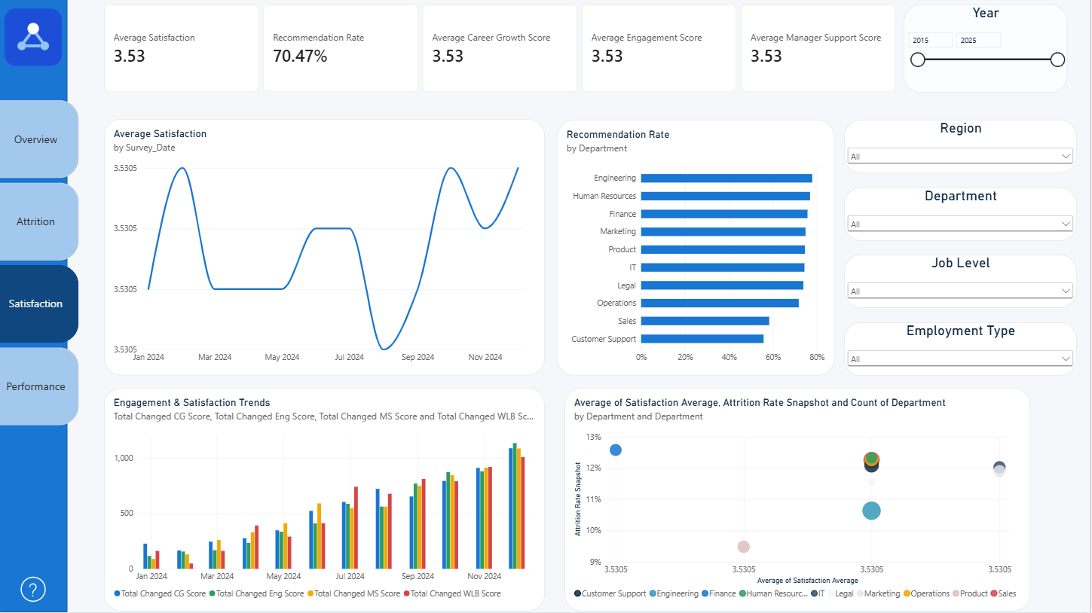Select the pink bubble near 9.5% attrition
Viewport: 1092px width, 613px height.
[744, 547]
